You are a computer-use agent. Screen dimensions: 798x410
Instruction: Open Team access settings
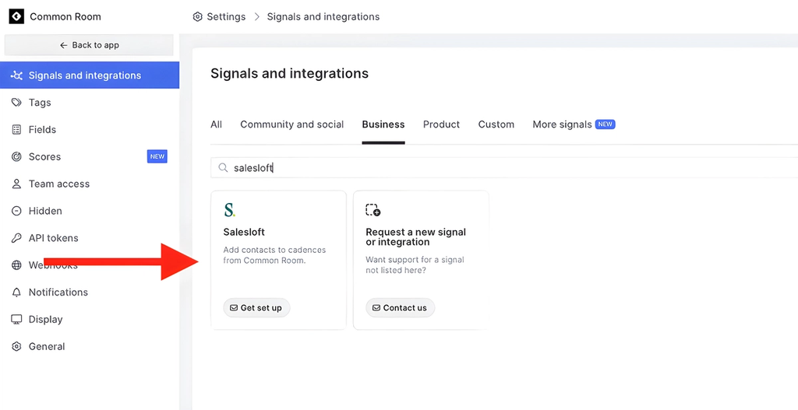coord(58,184)
